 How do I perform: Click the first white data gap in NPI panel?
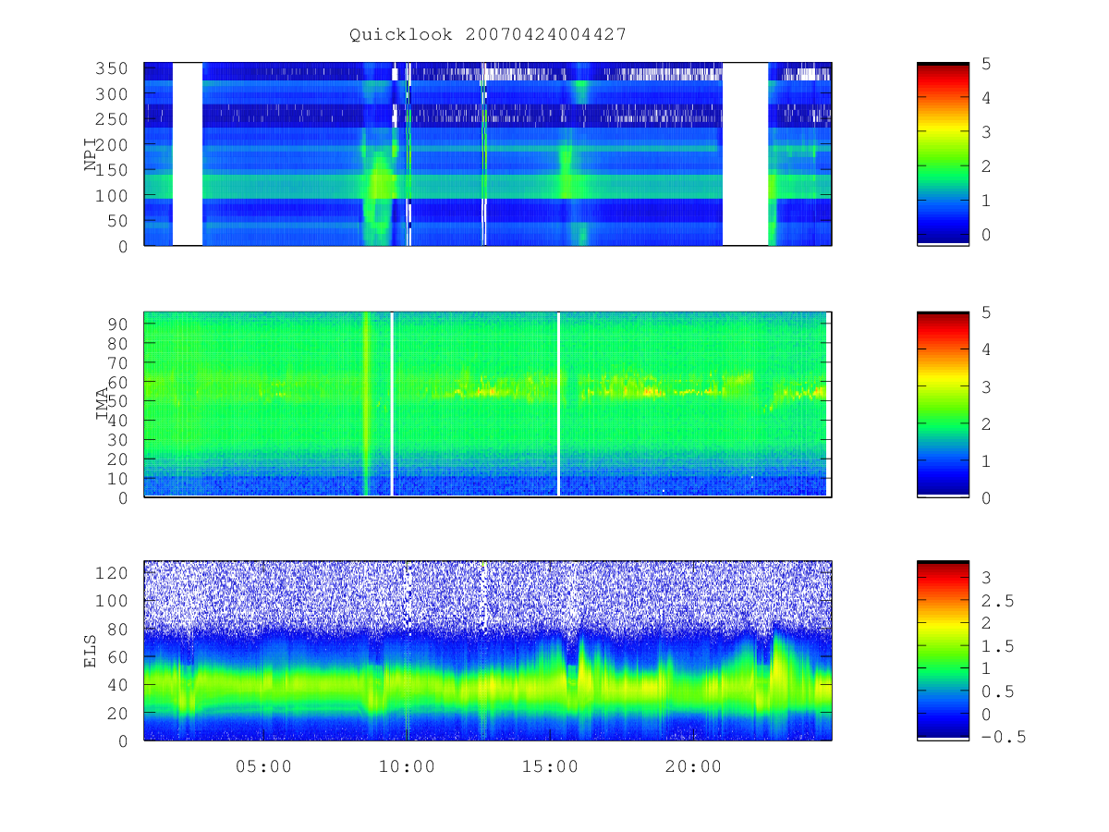[x=188, y=153]
